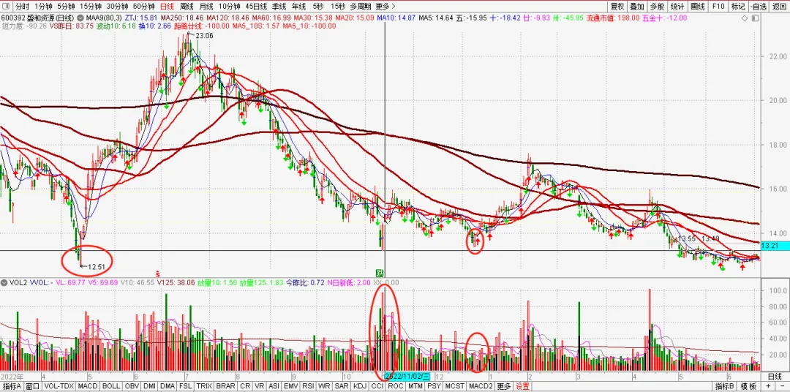Image resolution: width=790 pixels, height=392 pixels.
Task: Apply the CCI indicator
Action: [377, 386]
